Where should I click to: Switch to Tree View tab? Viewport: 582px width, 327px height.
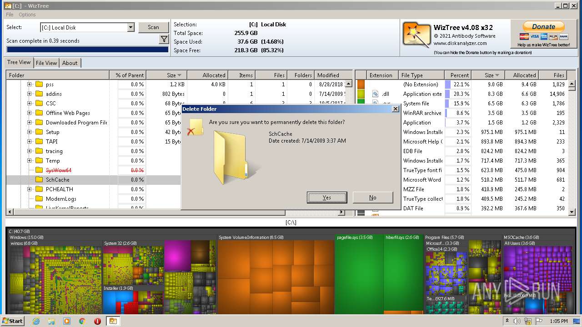click(19, 63)
